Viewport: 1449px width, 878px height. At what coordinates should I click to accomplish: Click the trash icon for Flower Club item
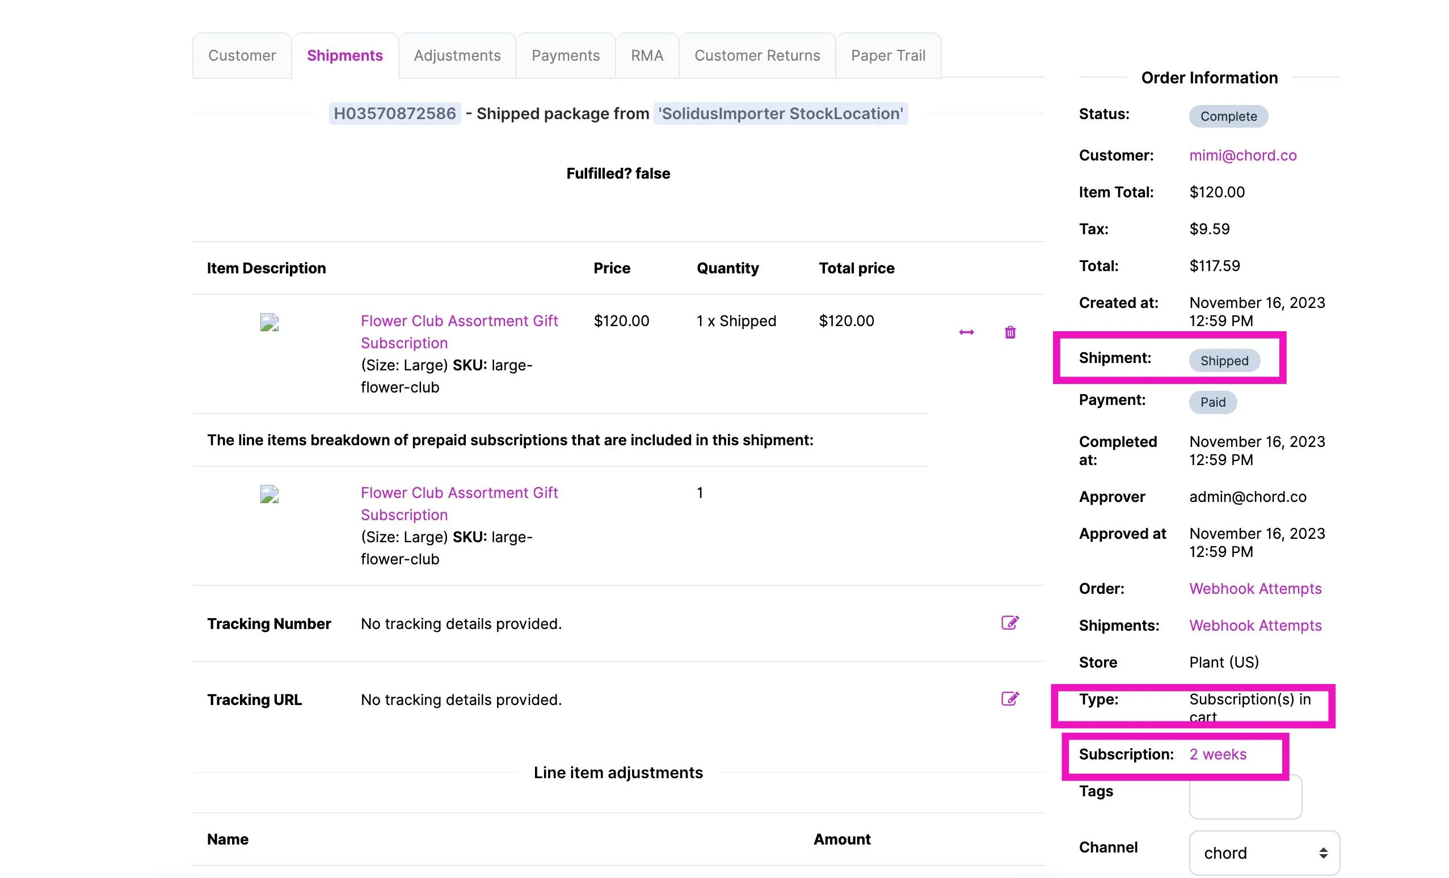1010,332
